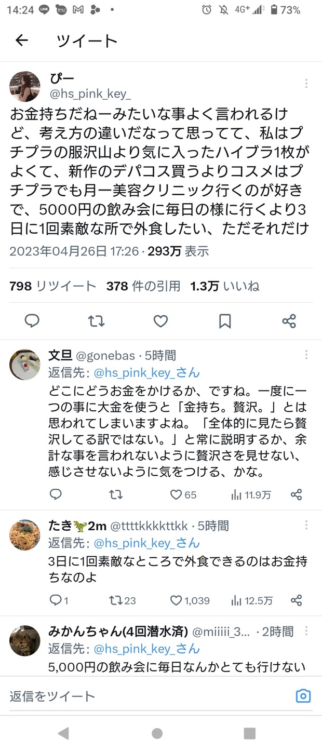Open the camera icon in the reply bar

coord(303,696)
